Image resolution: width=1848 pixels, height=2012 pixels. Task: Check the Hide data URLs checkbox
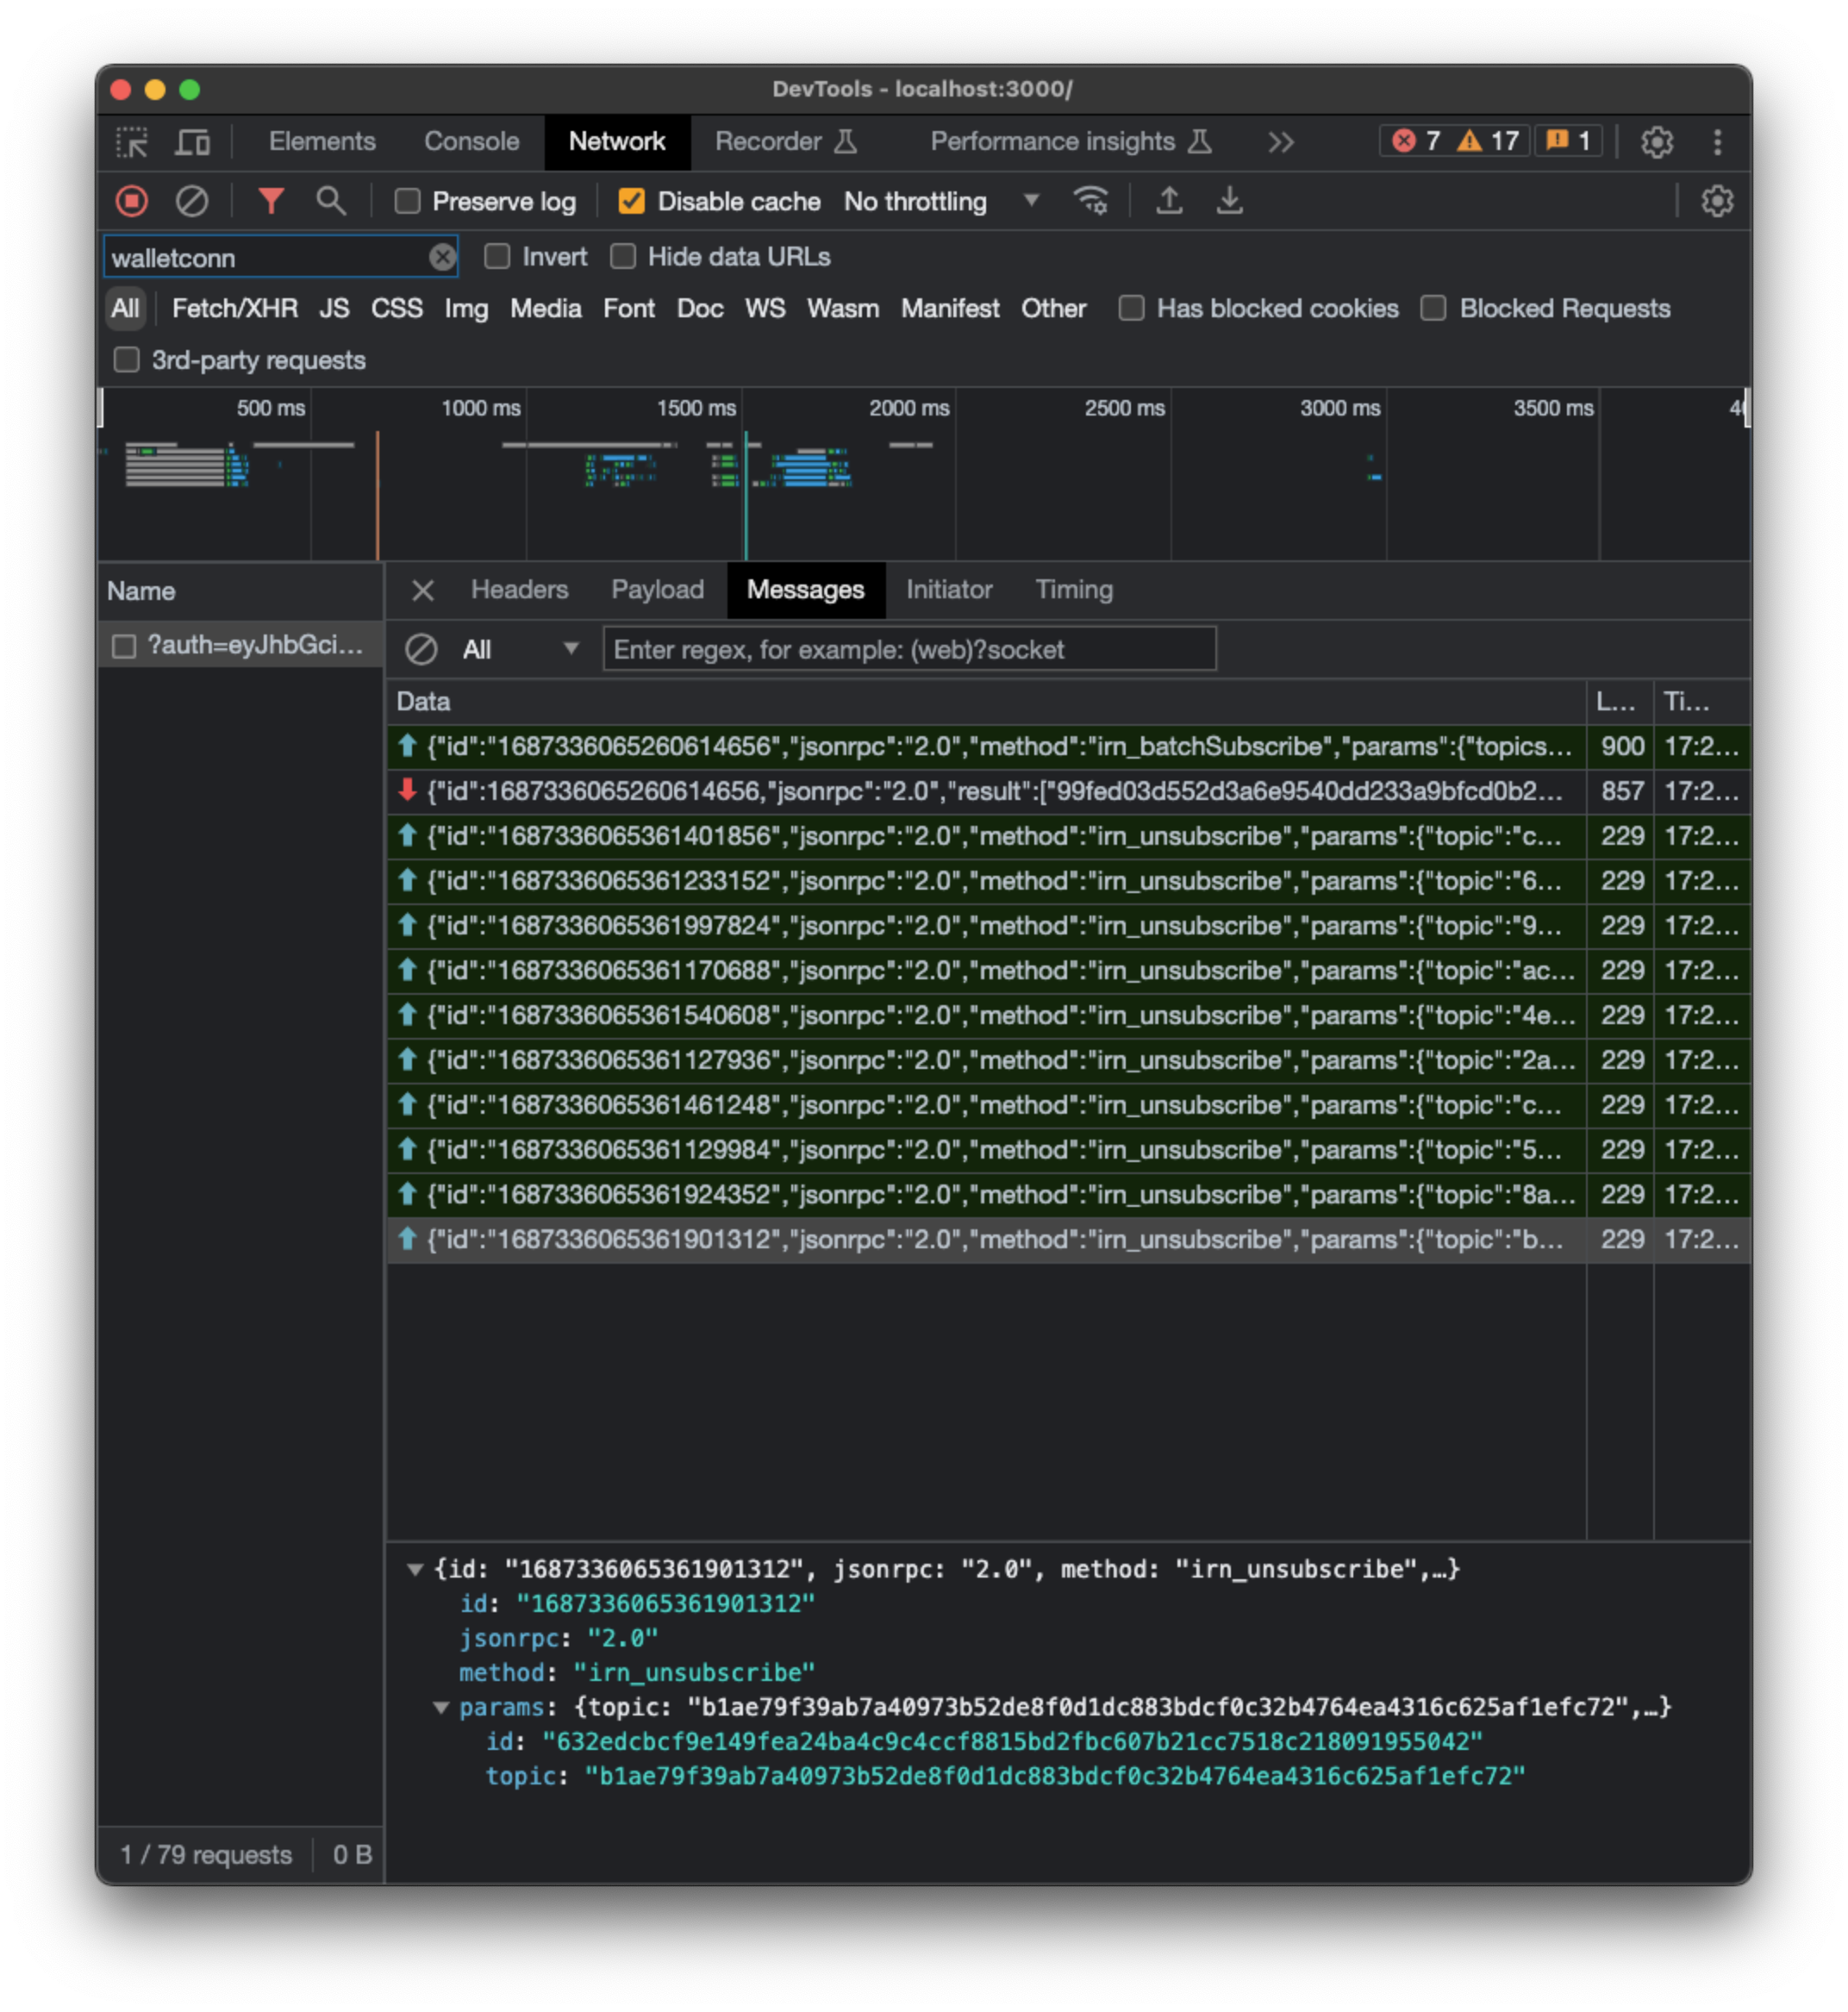(x=623, y=257)
